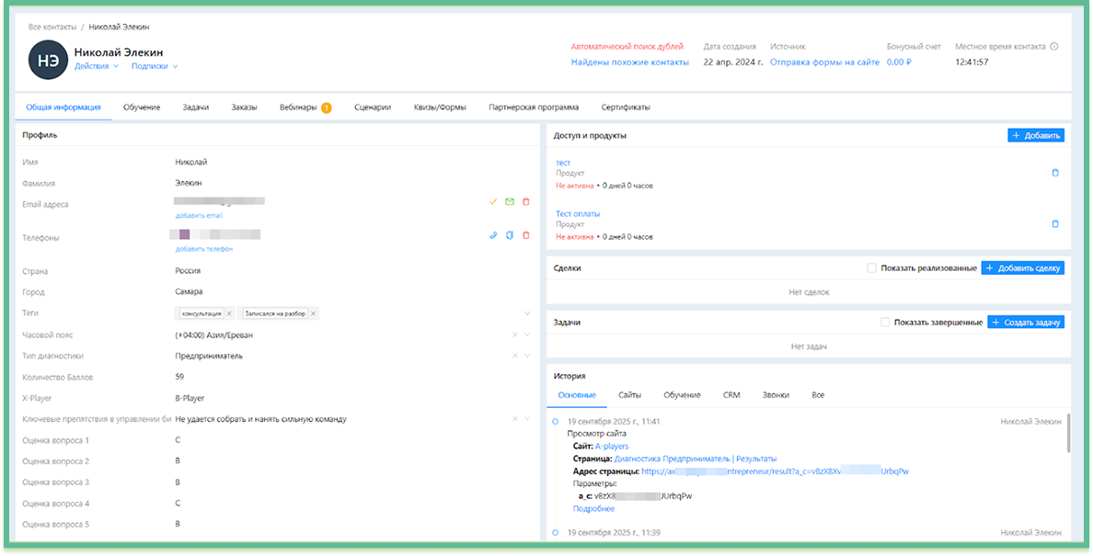Viewport: 1093px width, 556px height.
Task: Remove product 'Тест оплаты' using its trash icon
Action: (1055, 224)
